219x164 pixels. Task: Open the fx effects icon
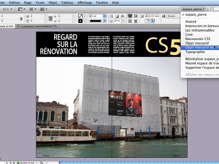[x=123, y=16]
